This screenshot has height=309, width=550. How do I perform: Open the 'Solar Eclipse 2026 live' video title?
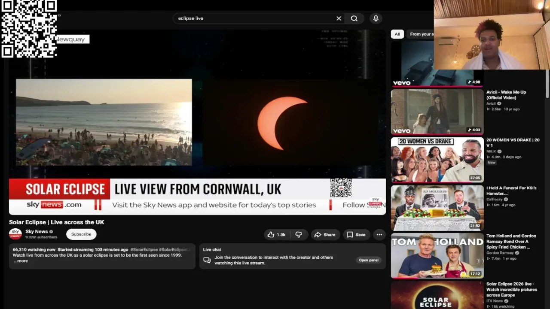(x=512, y=290)
